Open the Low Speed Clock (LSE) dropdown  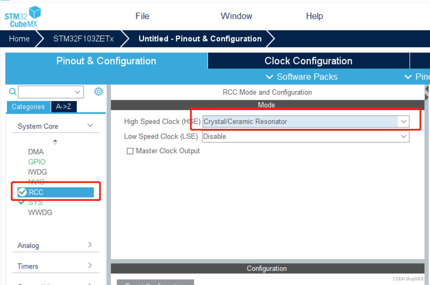404,136
